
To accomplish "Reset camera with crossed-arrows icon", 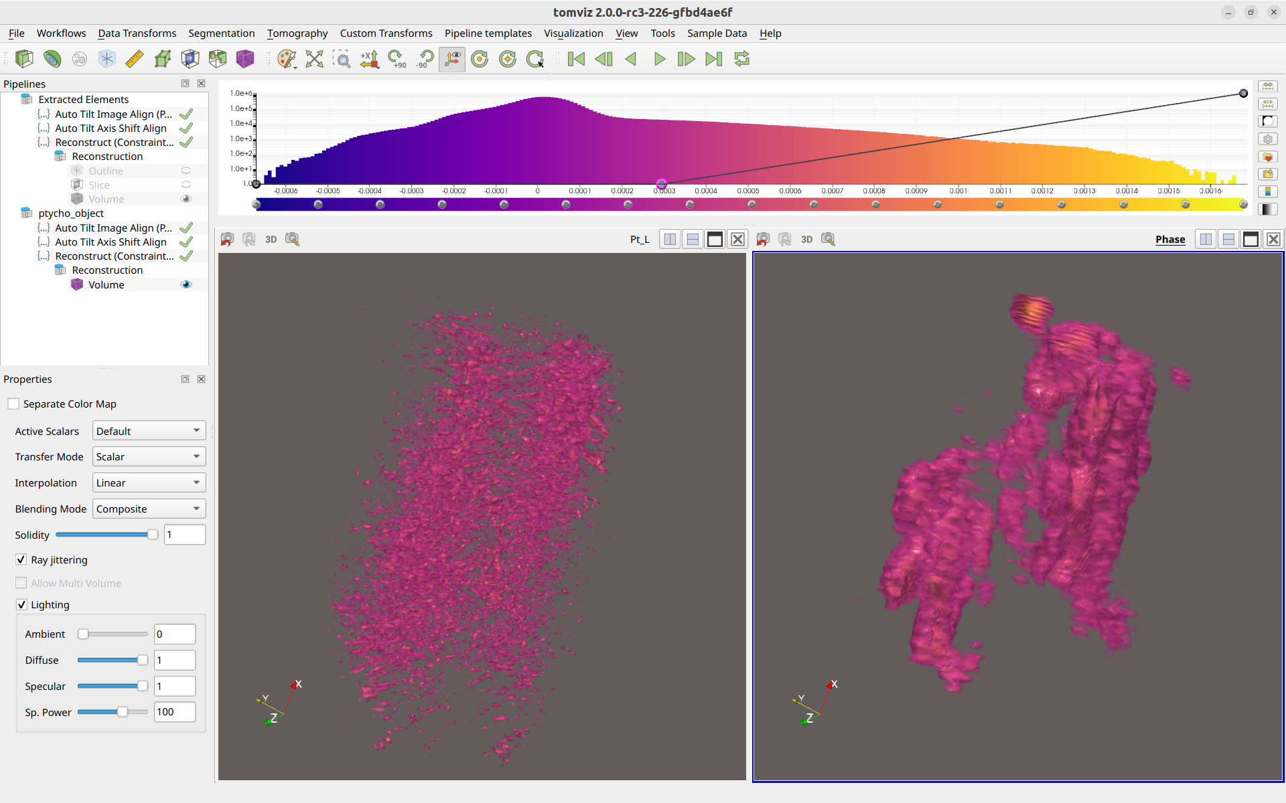I will [314, 59].
